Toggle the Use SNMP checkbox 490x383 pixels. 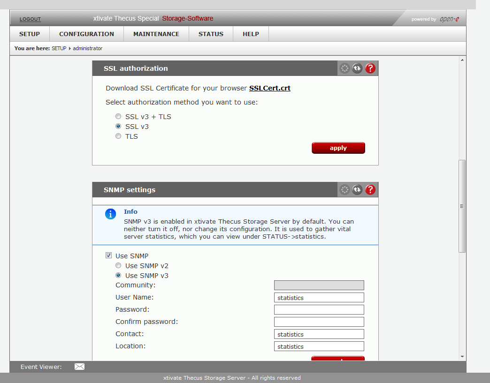[108, 255]
